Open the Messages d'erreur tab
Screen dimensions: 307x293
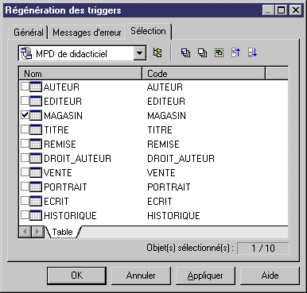[87, 33]
